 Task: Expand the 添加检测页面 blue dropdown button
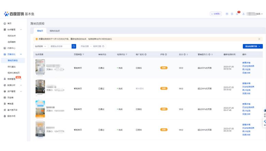pyautogui.click(x=253, y=46)
